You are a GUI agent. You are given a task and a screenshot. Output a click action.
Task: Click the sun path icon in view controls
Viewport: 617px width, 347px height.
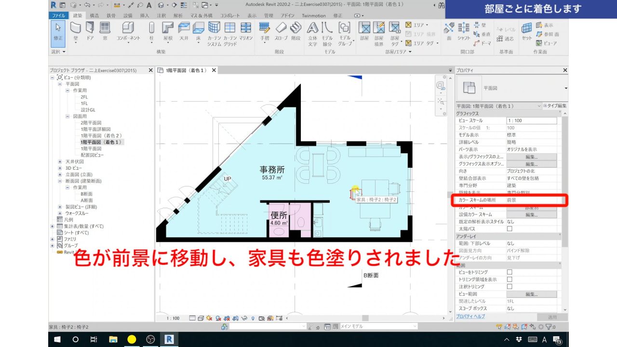tap(209, 318)
